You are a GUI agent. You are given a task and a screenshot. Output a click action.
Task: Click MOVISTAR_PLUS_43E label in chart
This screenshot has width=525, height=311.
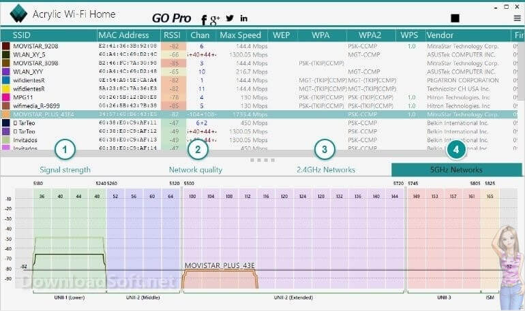220,265
